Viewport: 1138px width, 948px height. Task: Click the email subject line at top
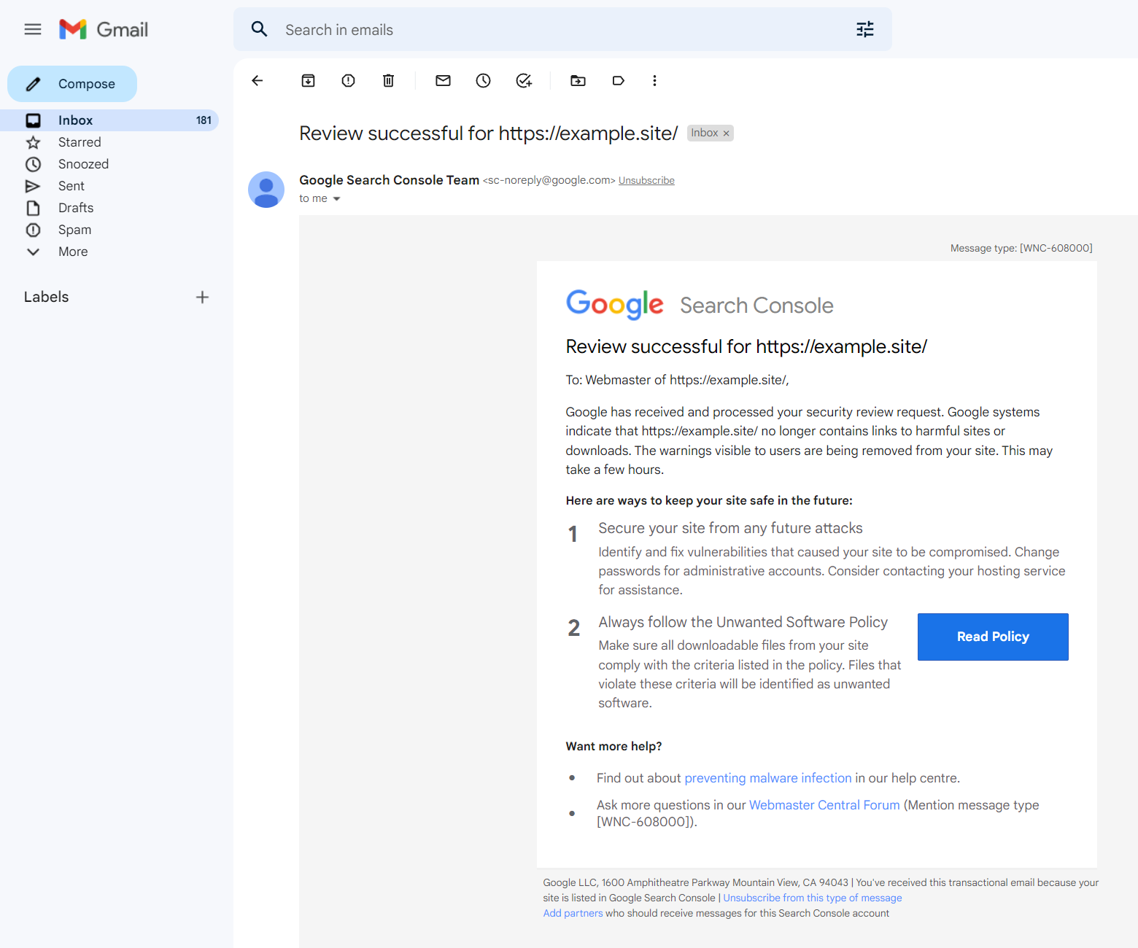(x=489, y=133)
